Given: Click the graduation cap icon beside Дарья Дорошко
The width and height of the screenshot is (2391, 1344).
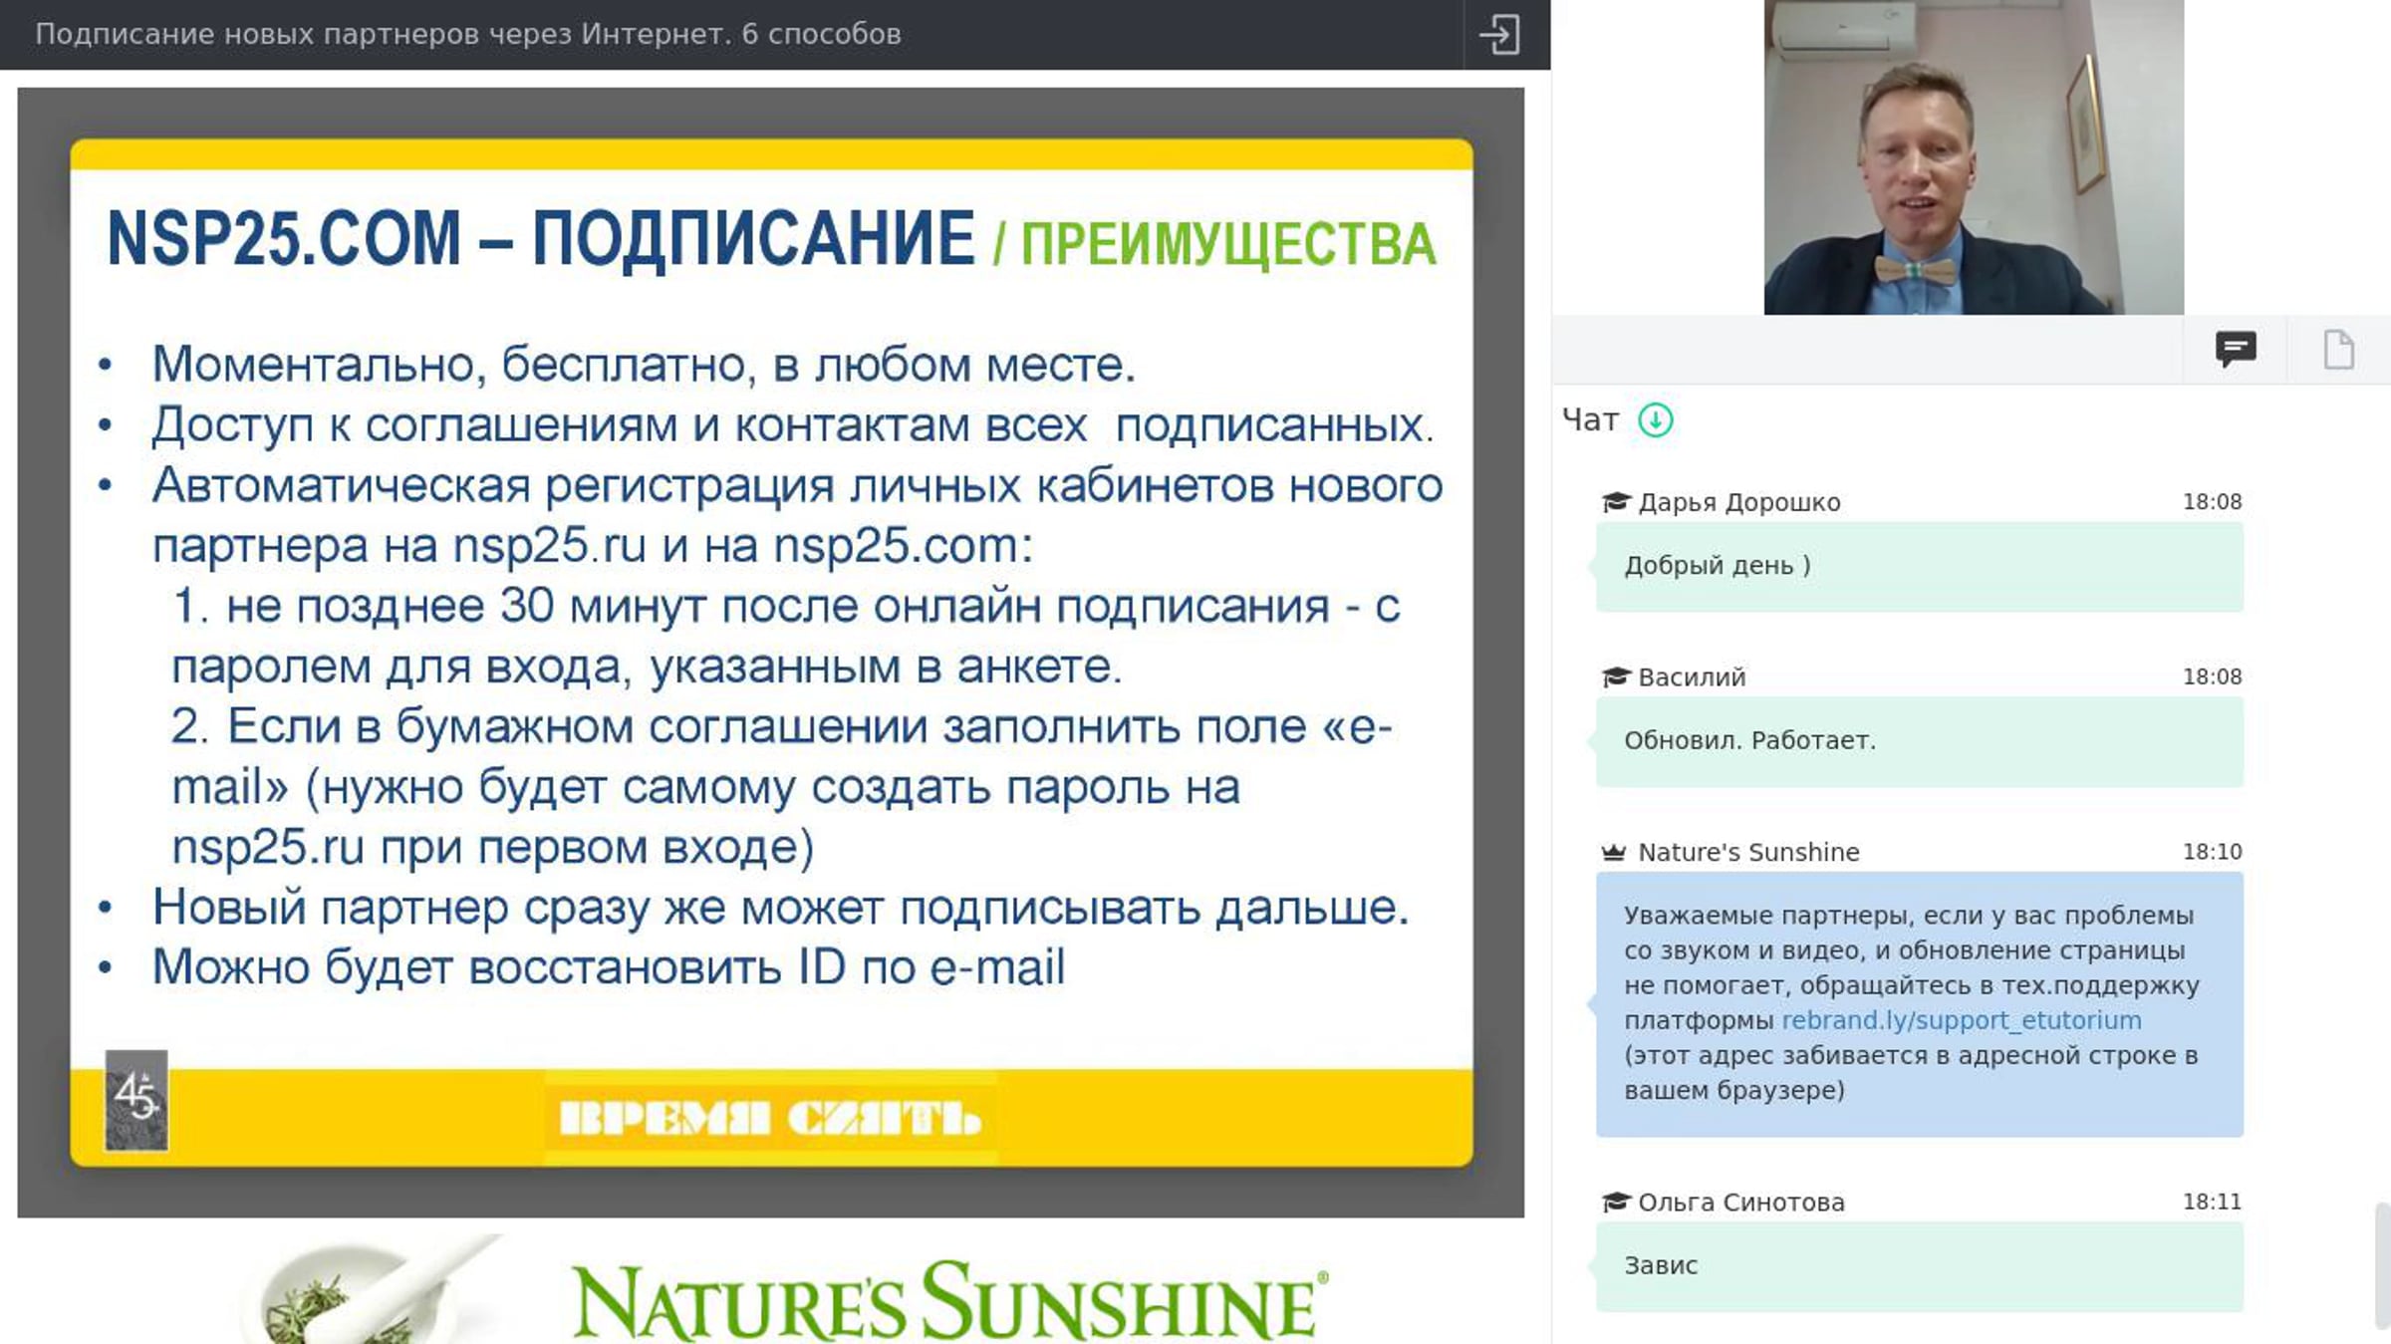Looking at the screenshot, I should [x=1615, y=502].
